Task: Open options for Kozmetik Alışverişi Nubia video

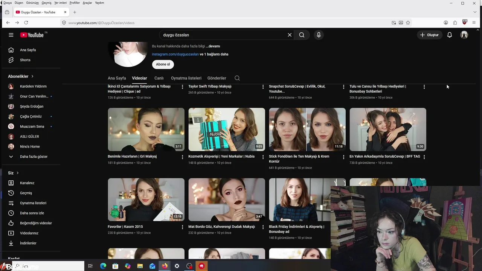Action: tap(263, 157)
